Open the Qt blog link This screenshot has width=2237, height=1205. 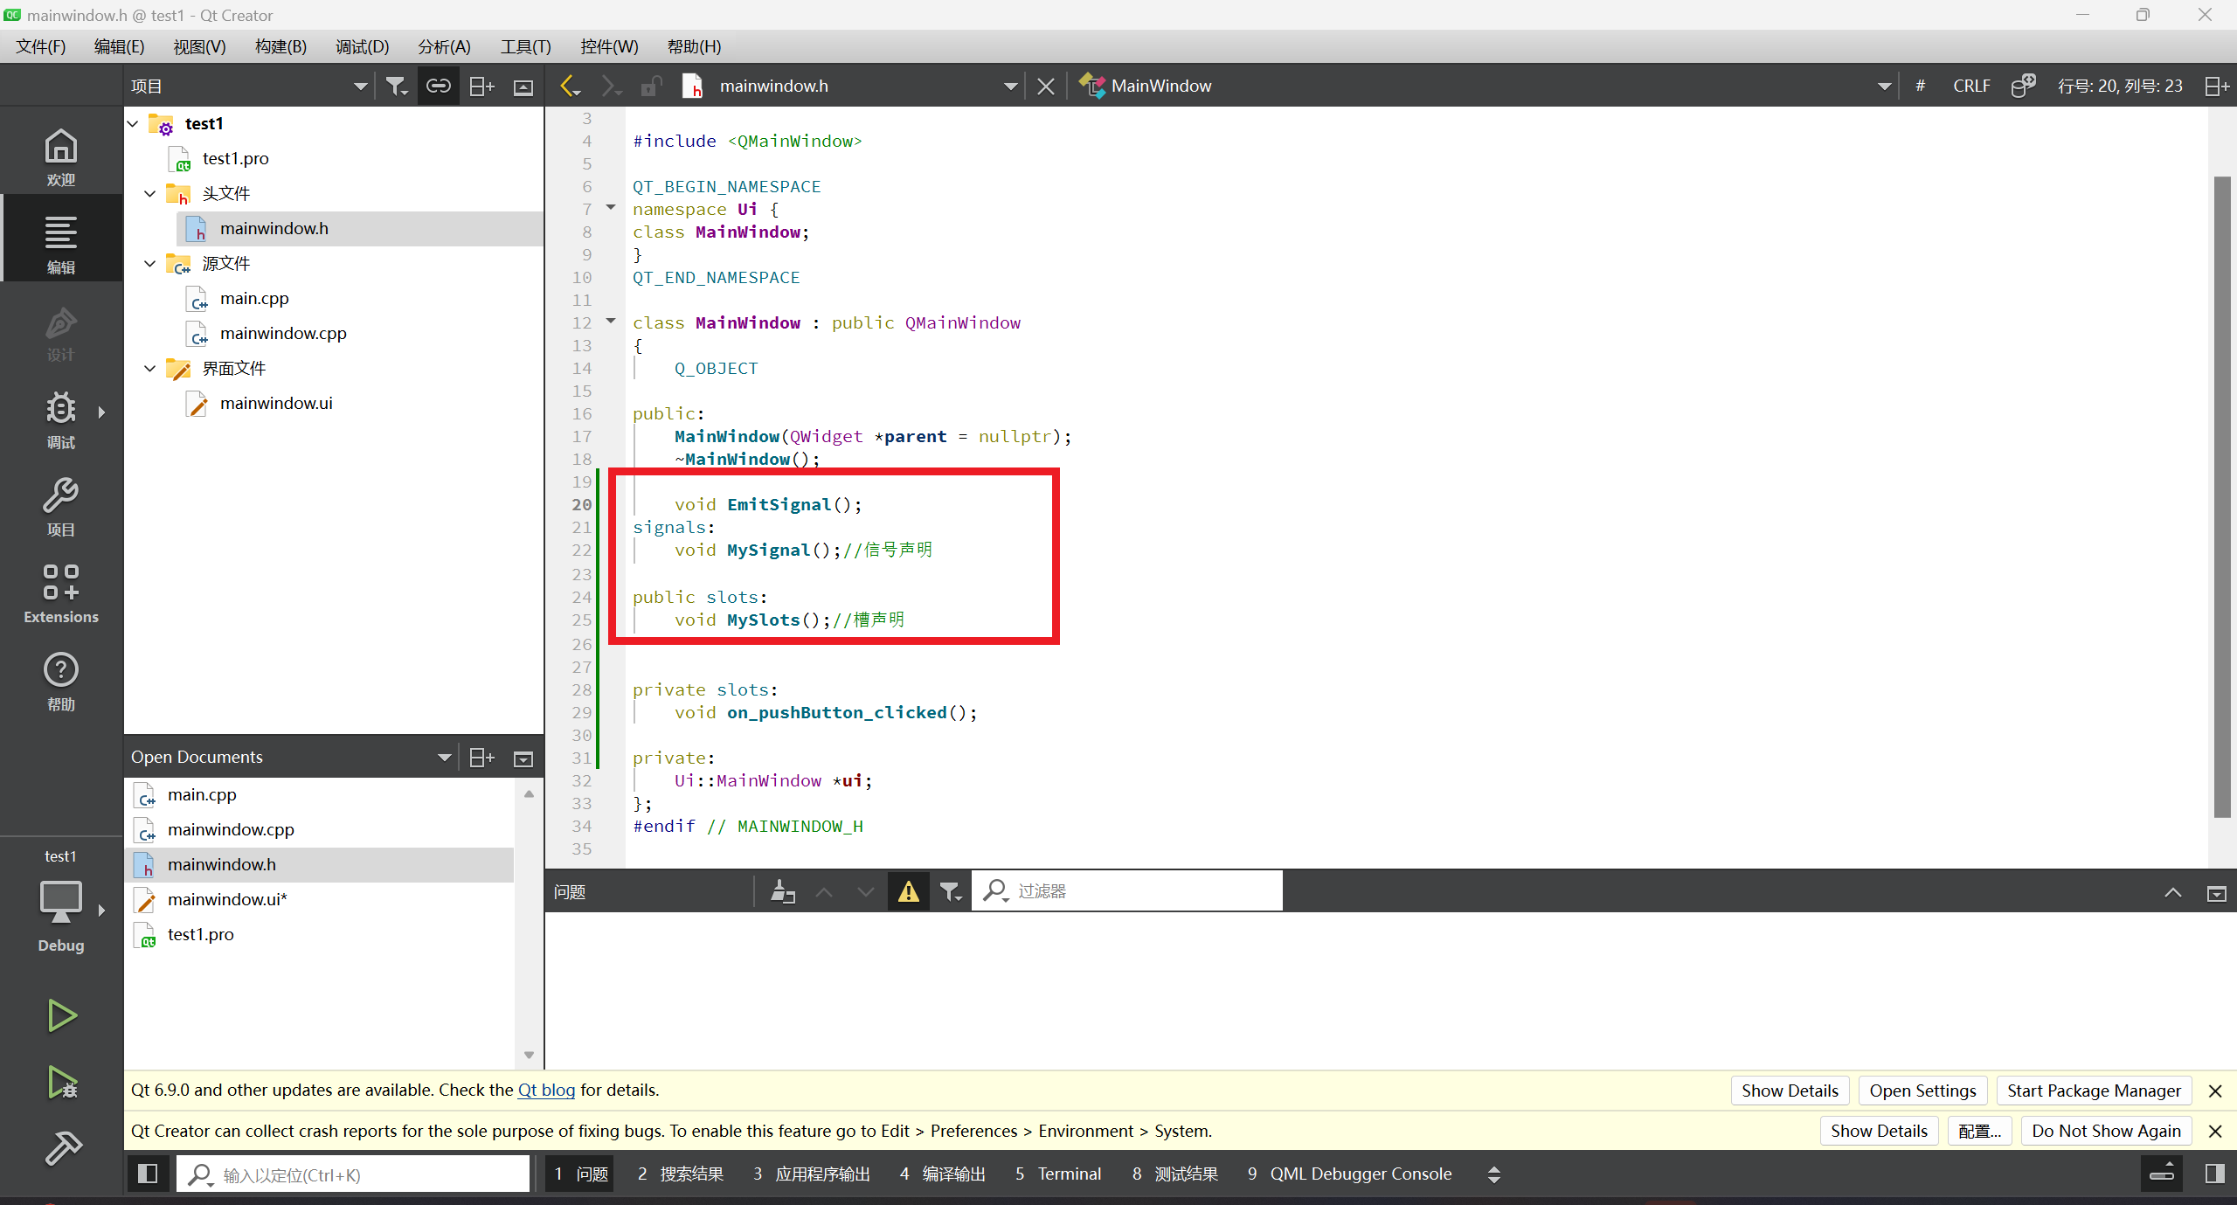546,1090
